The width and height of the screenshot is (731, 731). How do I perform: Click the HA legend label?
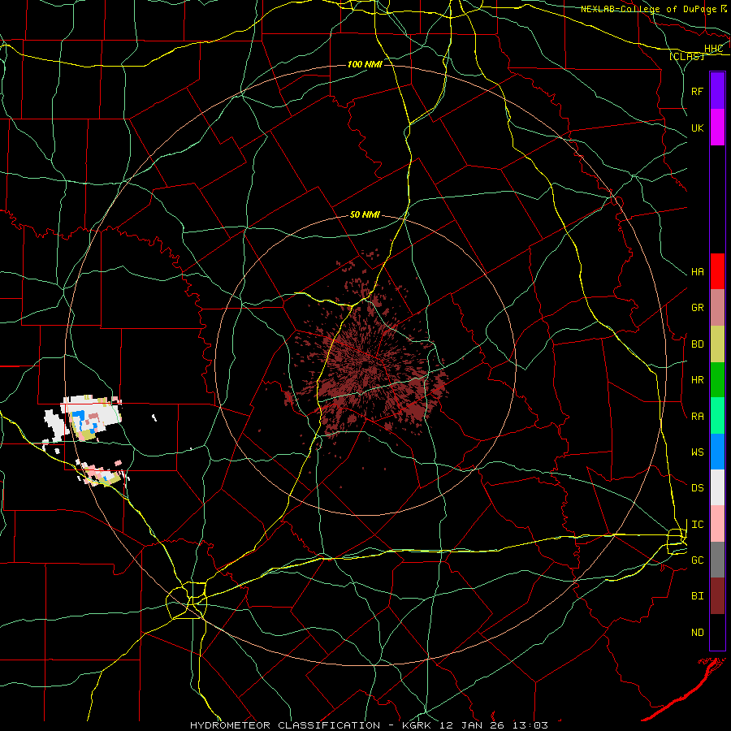point(698,271)
